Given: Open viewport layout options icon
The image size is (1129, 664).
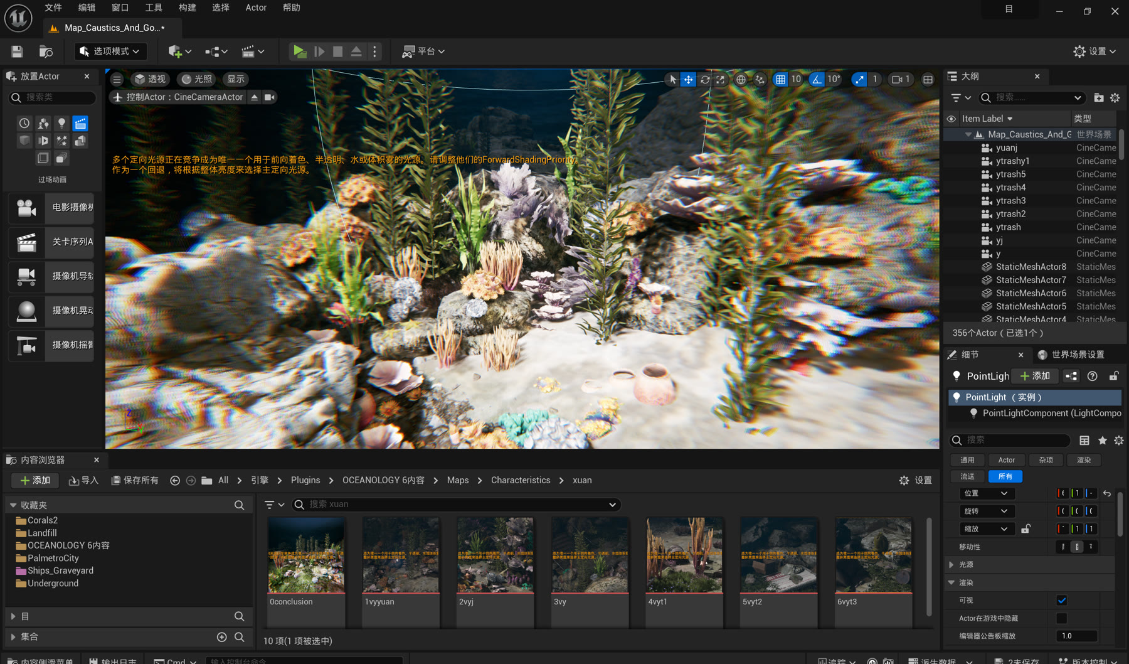Looking at the screenshot, I should pyautogui.click(x=928, y=79).
